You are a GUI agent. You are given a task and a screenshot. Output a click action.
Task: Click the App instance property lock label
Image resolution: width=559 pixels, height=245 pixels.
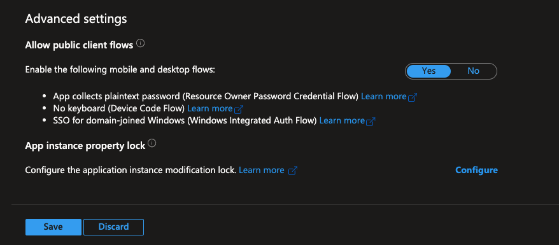(85, 145)
